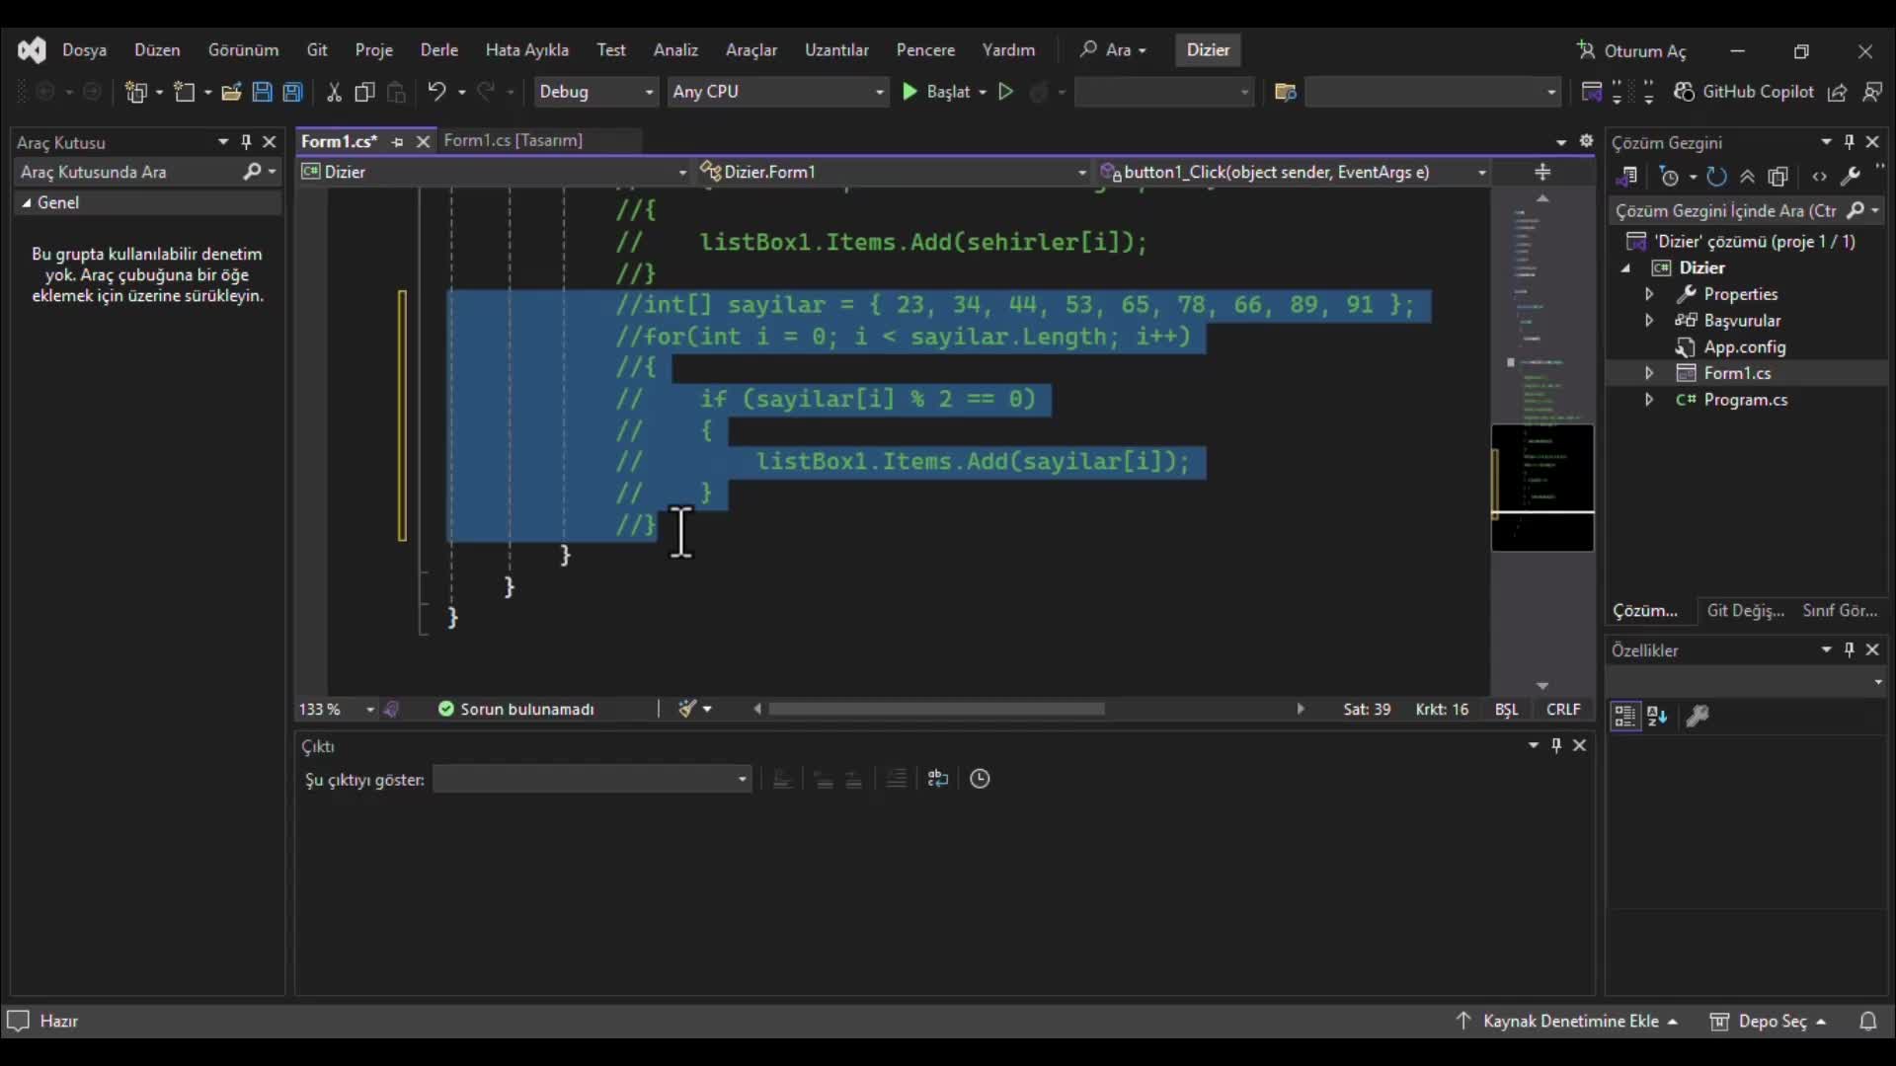Open the Dizier.Form1 class dropdown
The image size is (1896, 1066).
coord(893,172)
